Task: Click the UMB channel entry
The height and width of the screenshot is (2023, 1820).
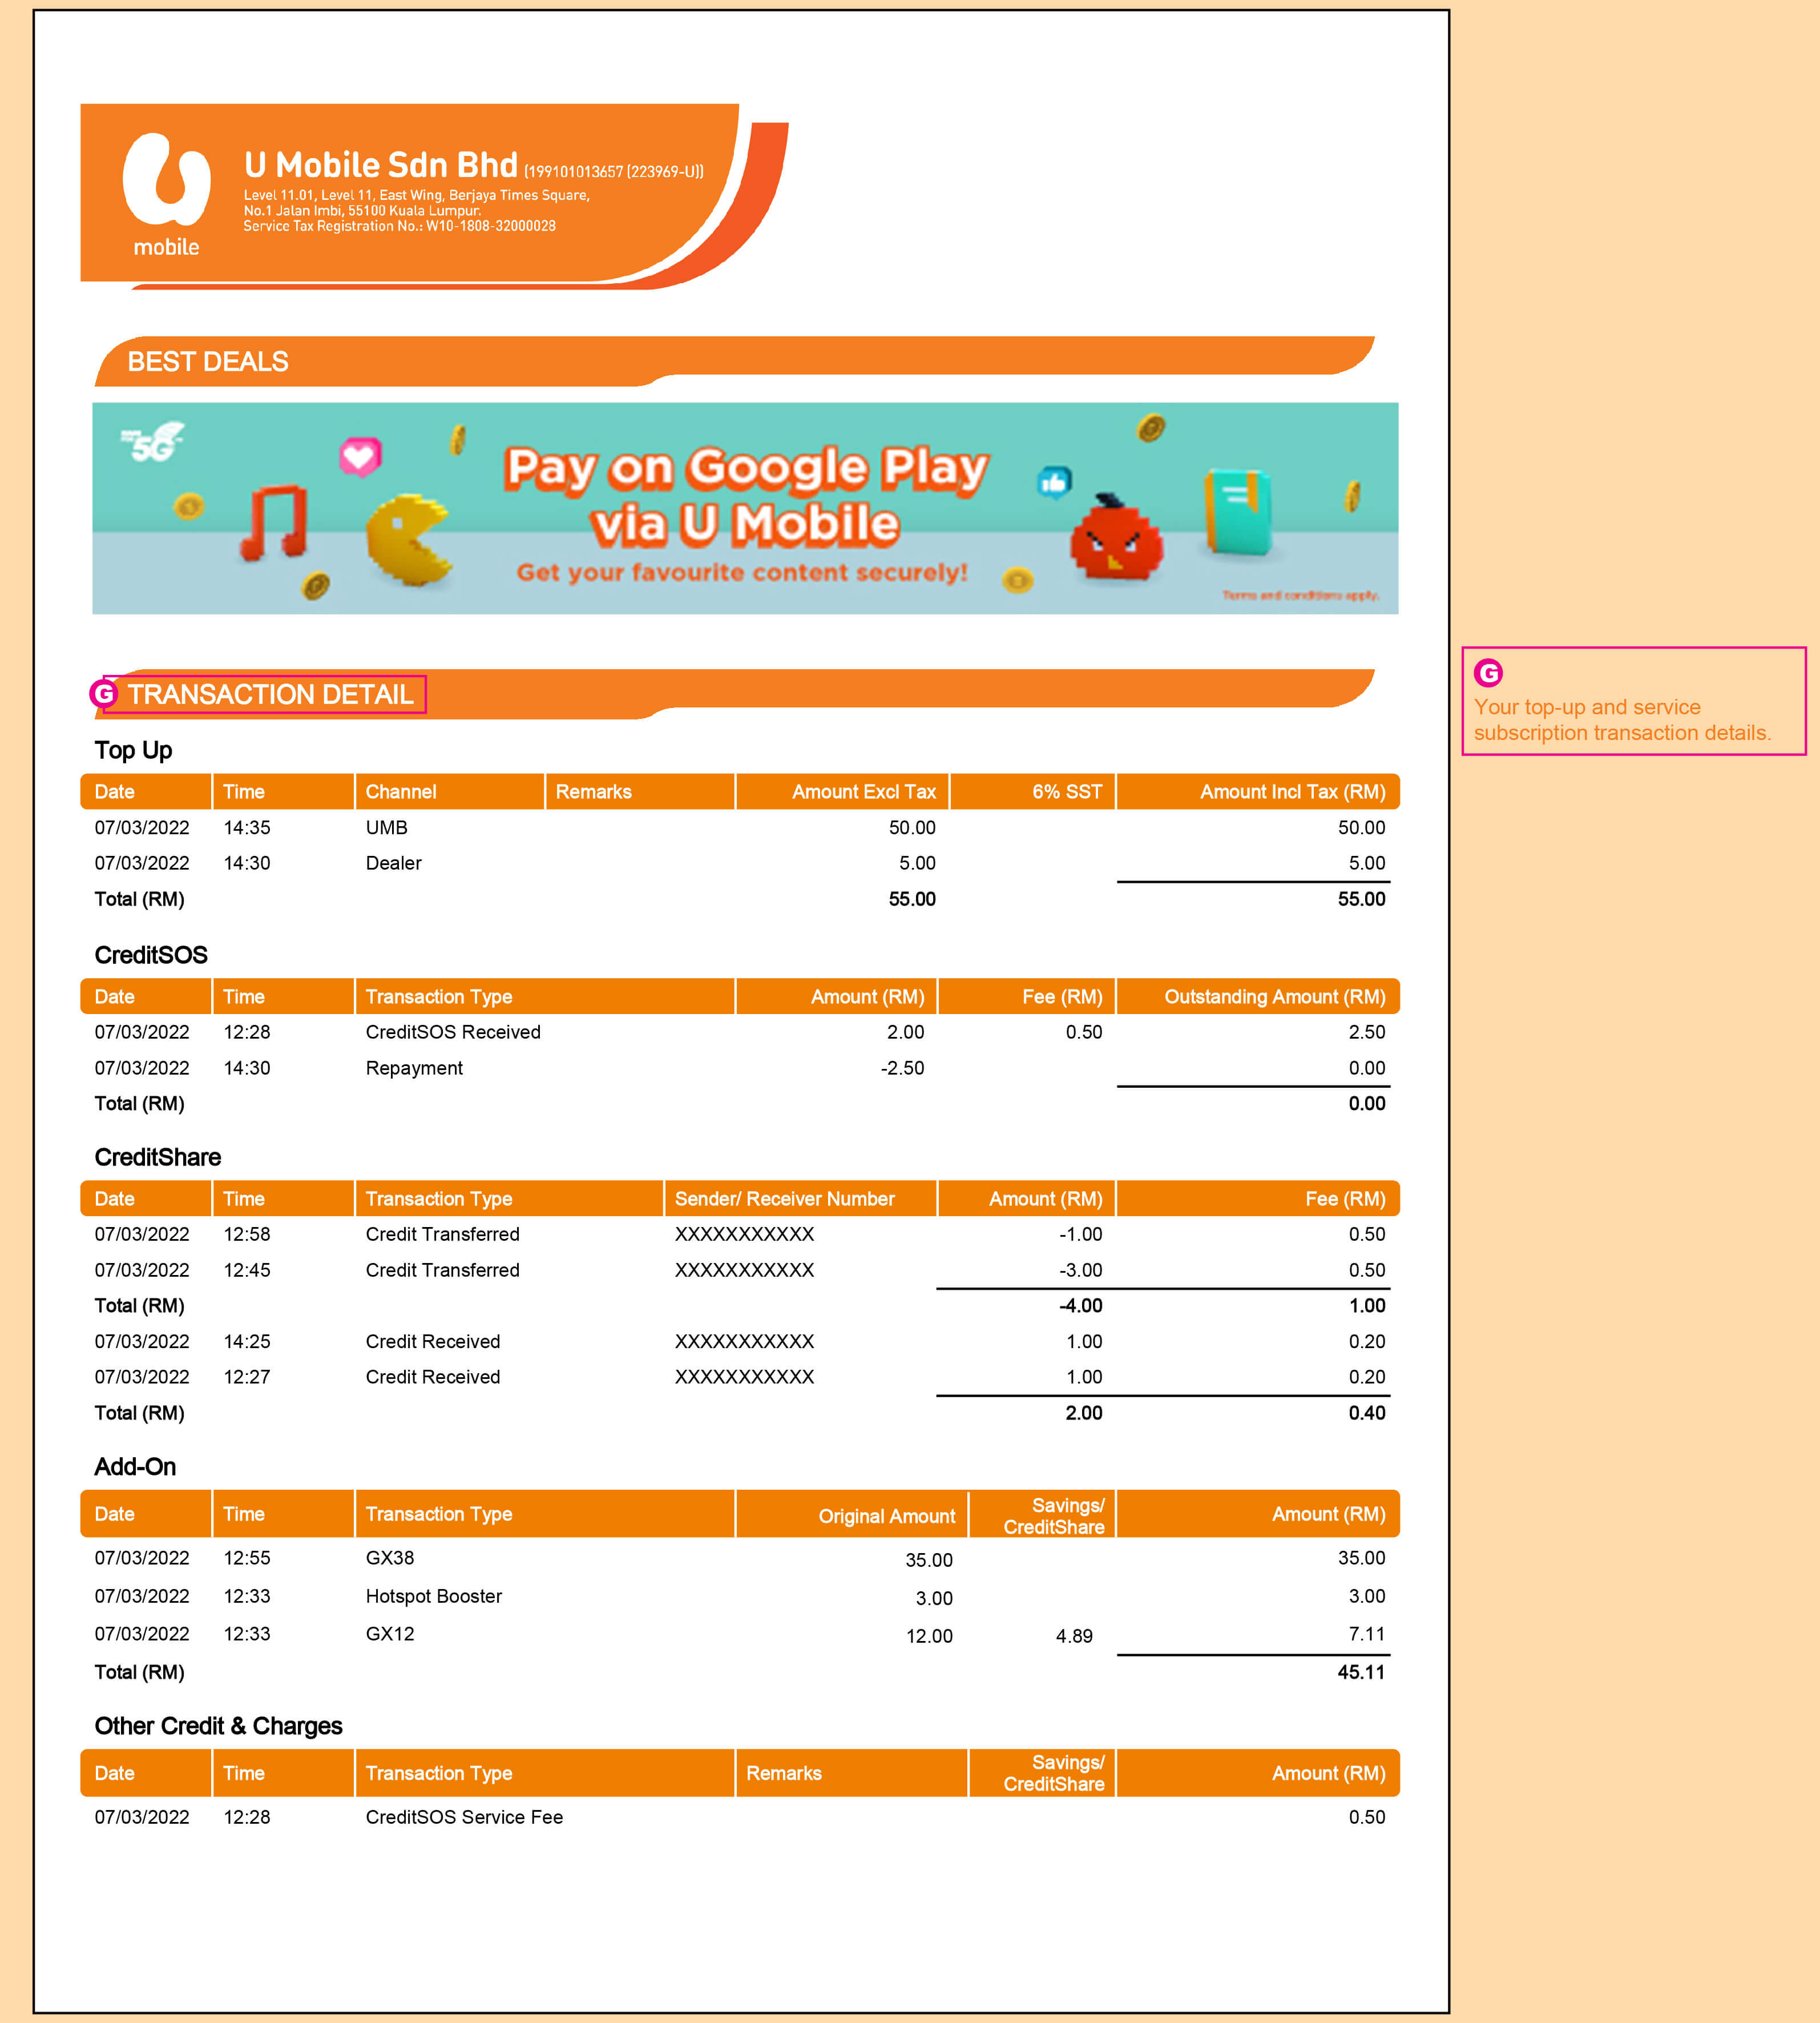Action: click(x=386, y=827)
